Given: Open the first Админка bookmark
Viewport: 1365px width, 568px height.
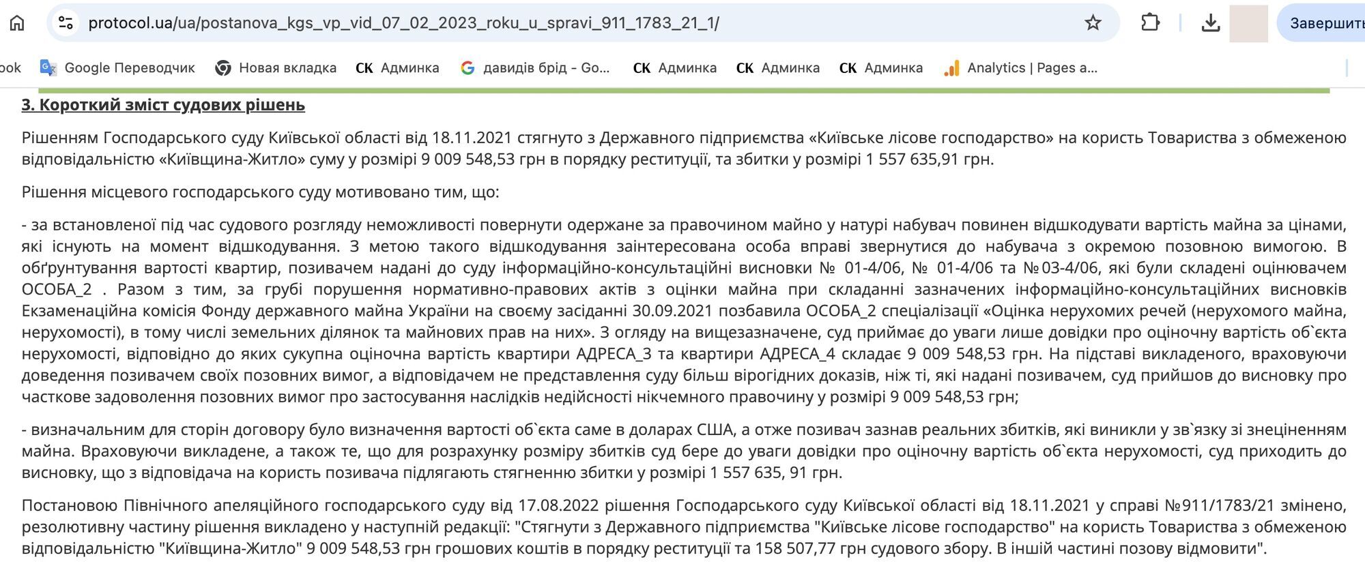Looking at the screenshot, I should (397, 68).
